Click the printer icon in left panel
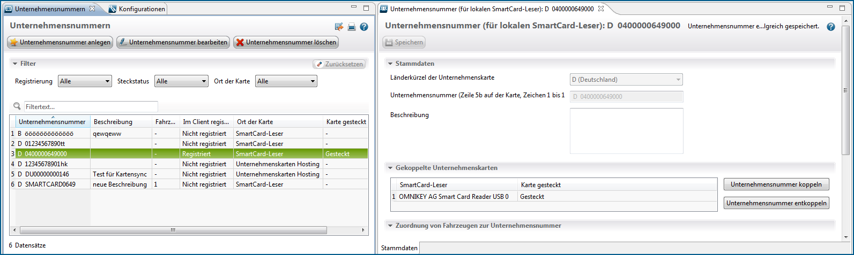This screenshot has height=255, width=854. pos(352,27)
